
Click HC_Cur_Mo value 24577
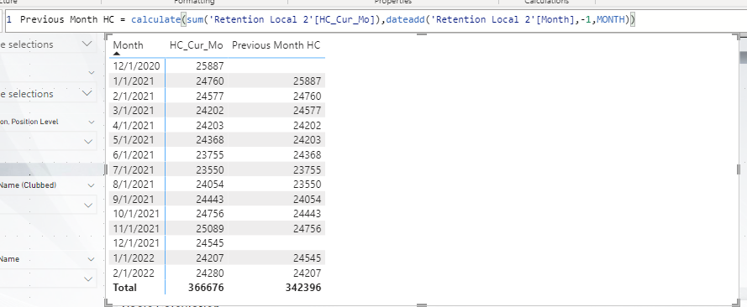pyautogui.click(x=209, y=96)
